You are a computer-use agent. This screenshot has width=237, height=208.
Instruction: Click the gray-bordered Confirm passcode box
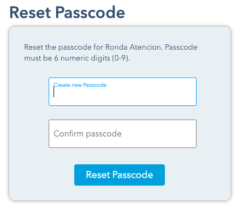[122, 134]
